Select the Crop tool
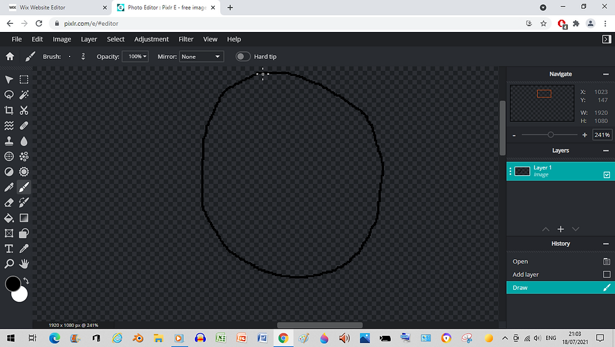 click(9, 110)
